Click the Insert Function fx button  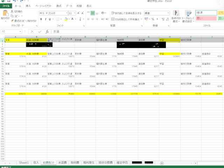click(47, 31)
